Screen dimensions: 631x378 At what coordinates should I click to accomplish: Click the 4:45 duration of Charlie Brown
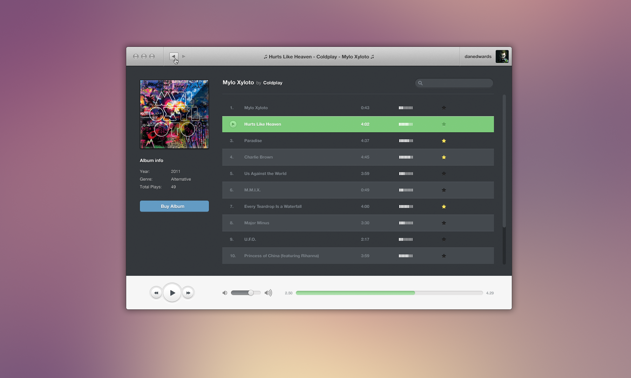(x=365, y=157)
